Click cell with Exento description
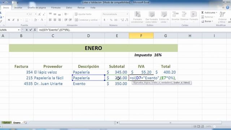The width and height of the screenshot is (231, 130). 88,84
